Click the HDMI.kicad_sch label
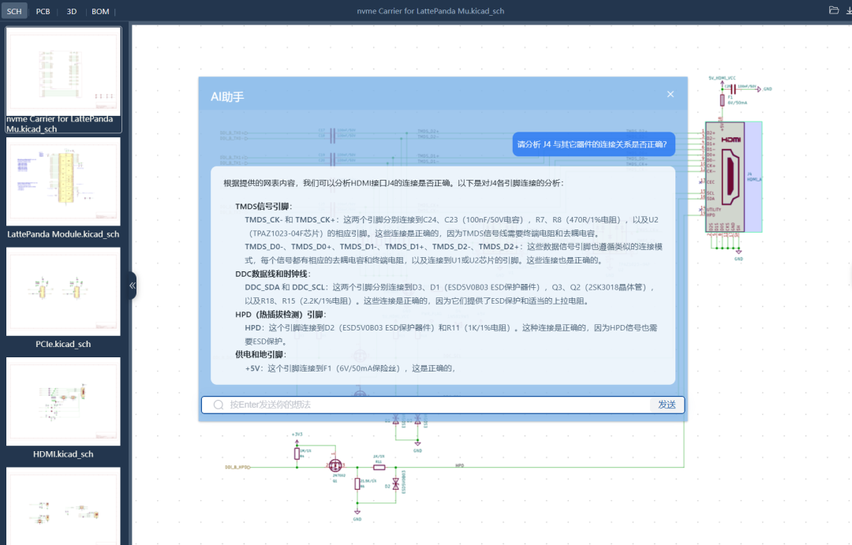 point(63,454)
